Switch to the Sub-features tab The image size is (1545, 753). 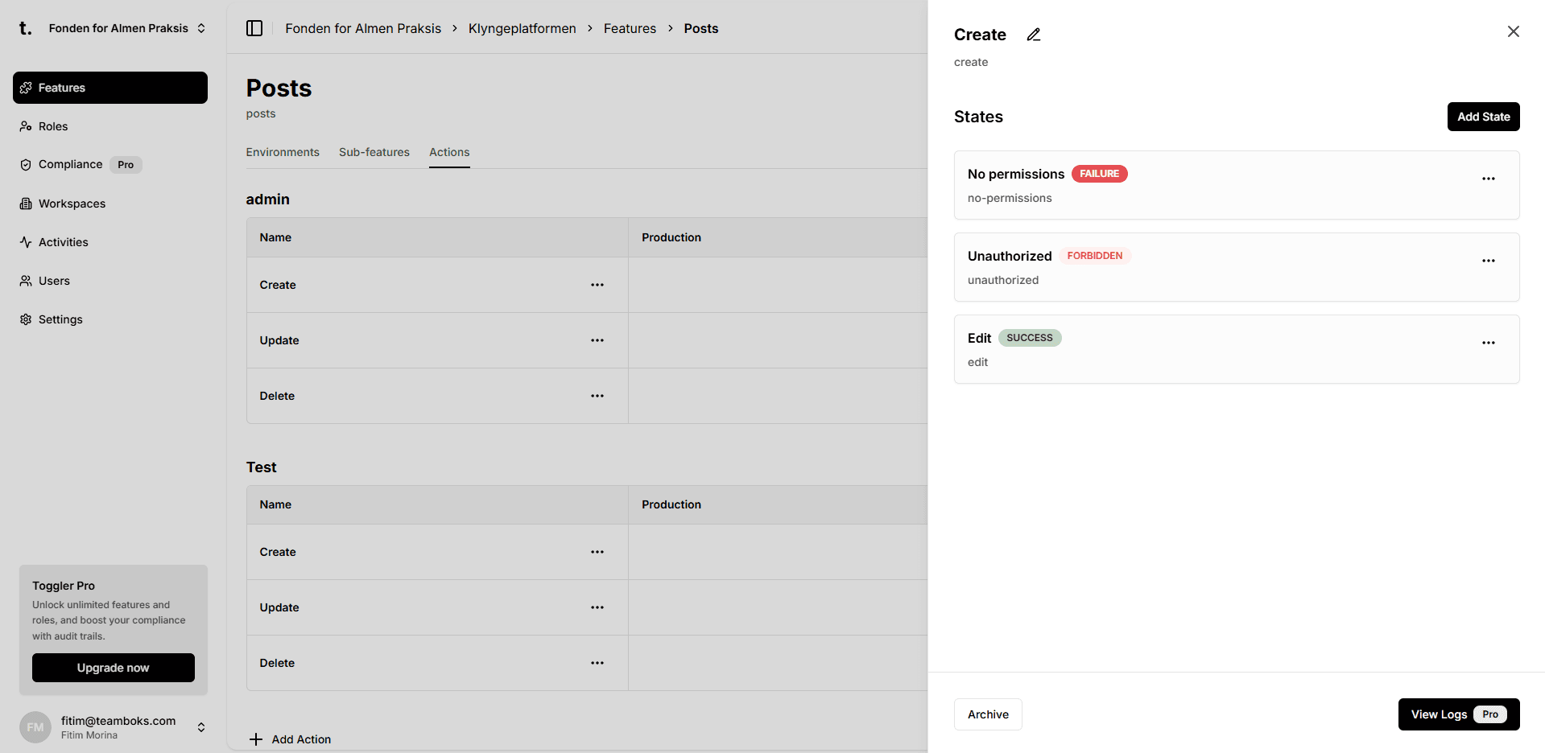374,152
